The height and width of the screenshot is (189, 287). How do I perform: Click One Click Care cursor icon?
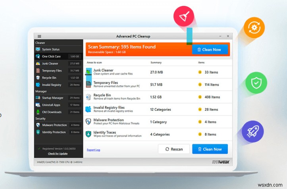38,56
